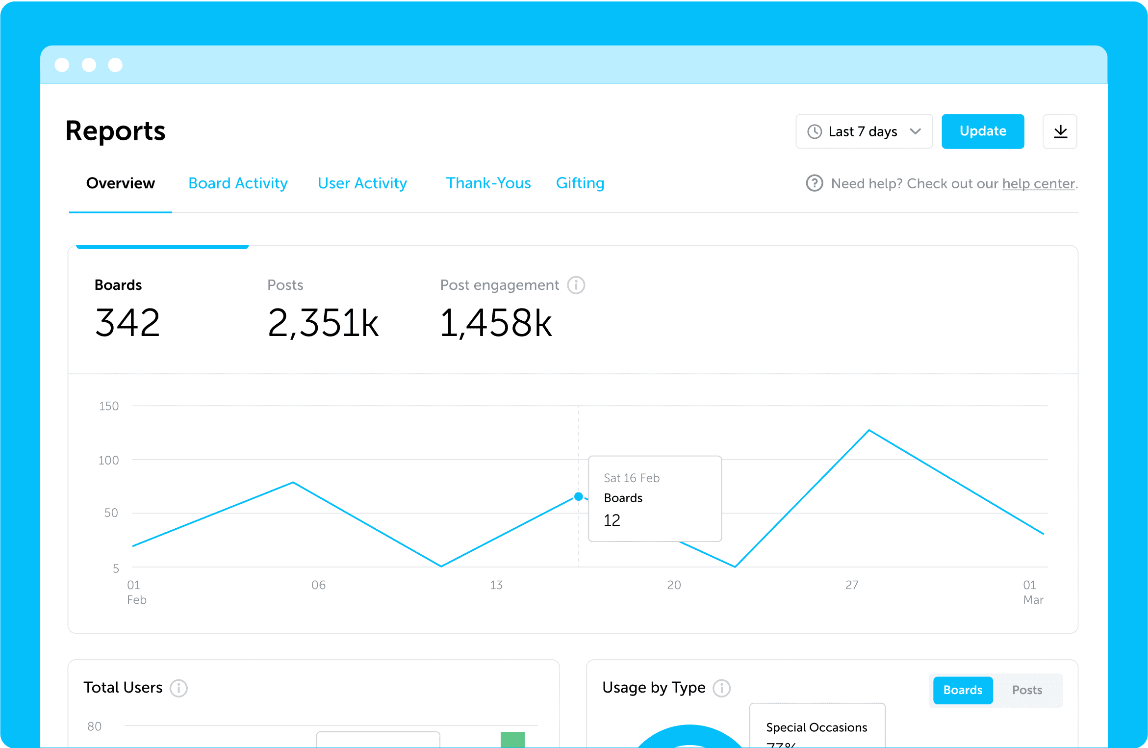Screen dimensions: 1148x748
Task: Click the 01 Mar axis label
Action: [1033, 592]
